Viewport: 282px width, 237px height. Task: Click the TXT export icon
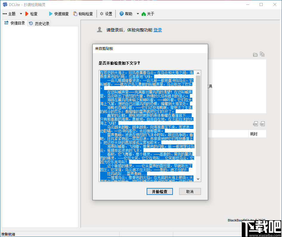click(255, 124)
